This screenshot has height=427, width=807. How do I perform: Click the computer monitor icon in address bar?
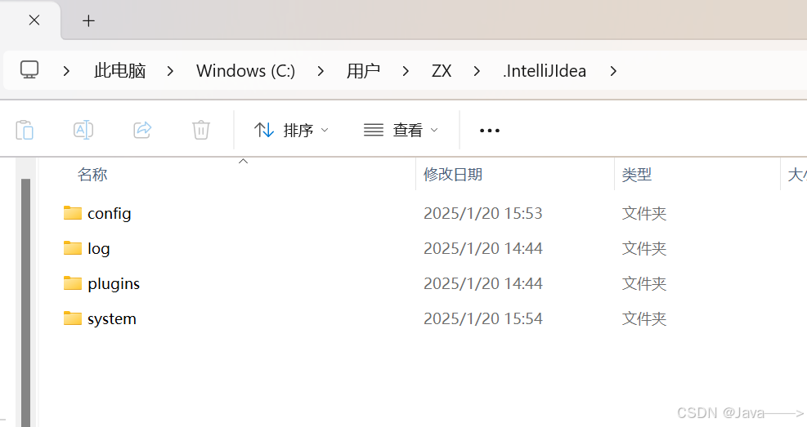29,70
